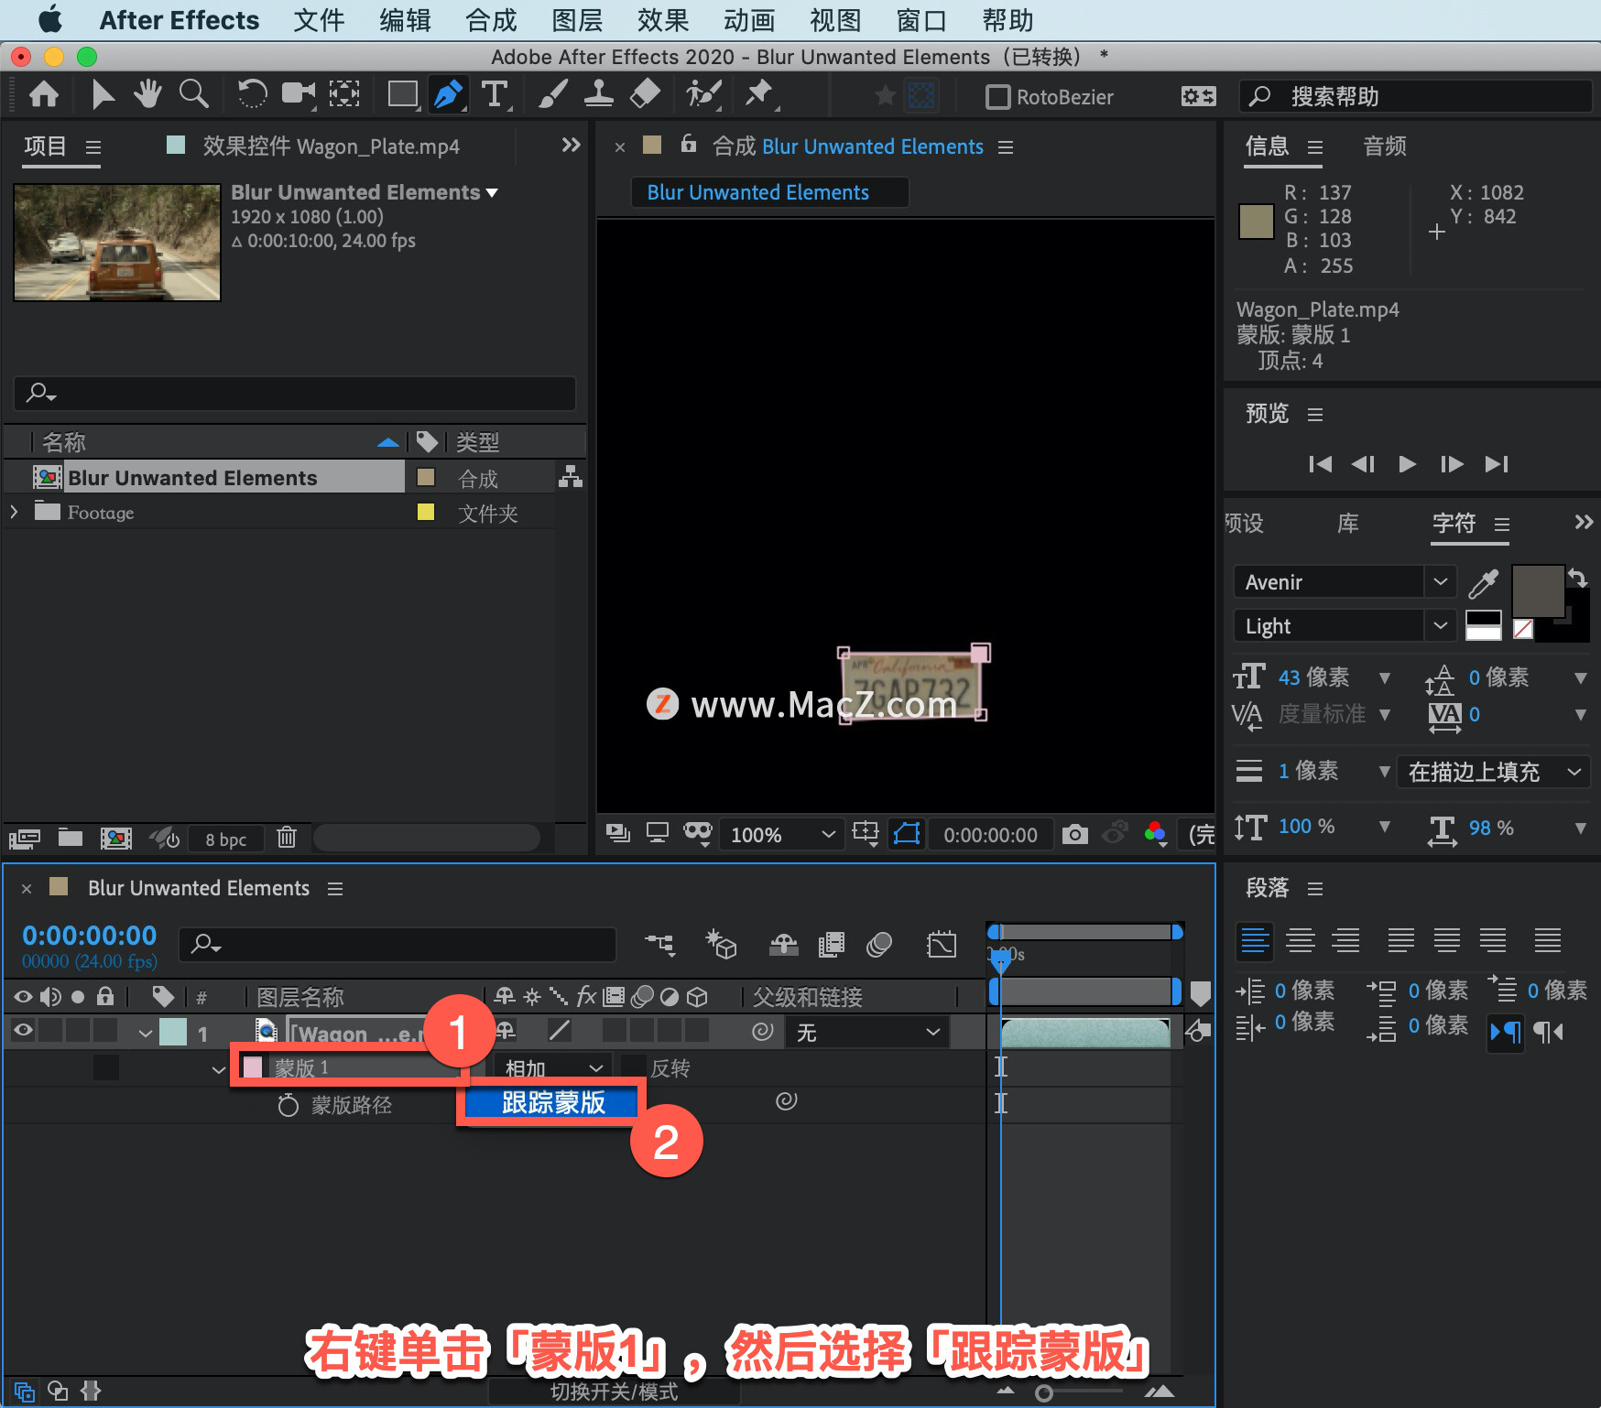Image resolution: width=1601 pixels, height=1408 pixels.
Task: Select the Type text tool
Action: click(x=495, y=94)
